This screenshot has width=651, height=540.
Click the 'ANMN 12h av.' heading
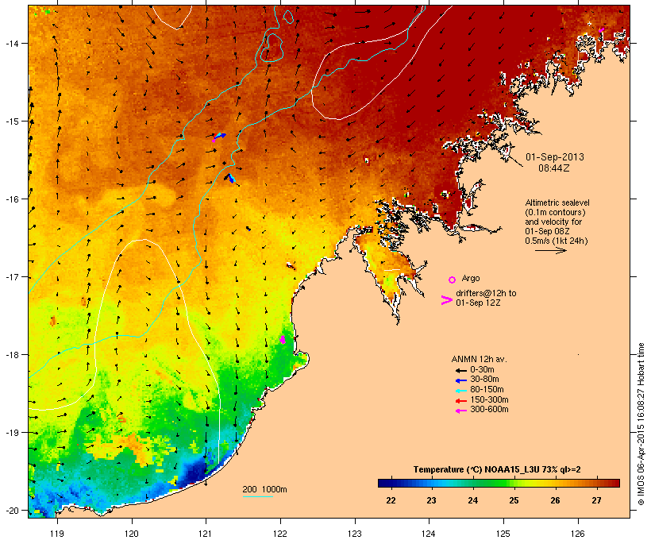[x=479, y=359]
